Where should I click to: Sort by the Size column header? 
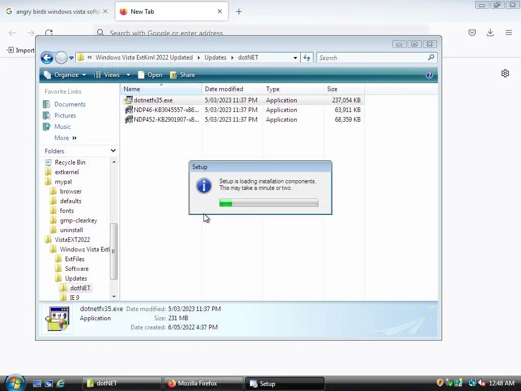[x=344, y=89]
